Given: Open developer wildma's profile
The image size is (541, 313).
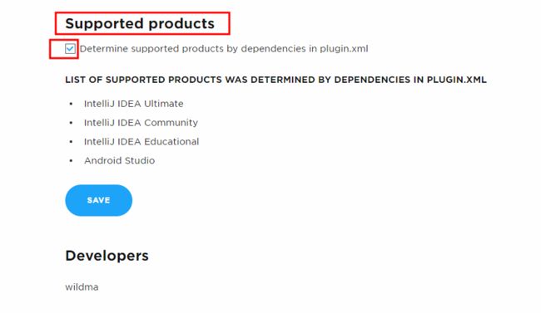Looking at the screenshot, I should (82, 287).
